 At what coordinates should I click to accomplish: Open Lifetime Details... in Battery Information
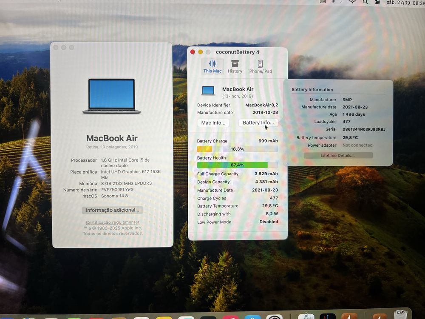tap(338, 155)
